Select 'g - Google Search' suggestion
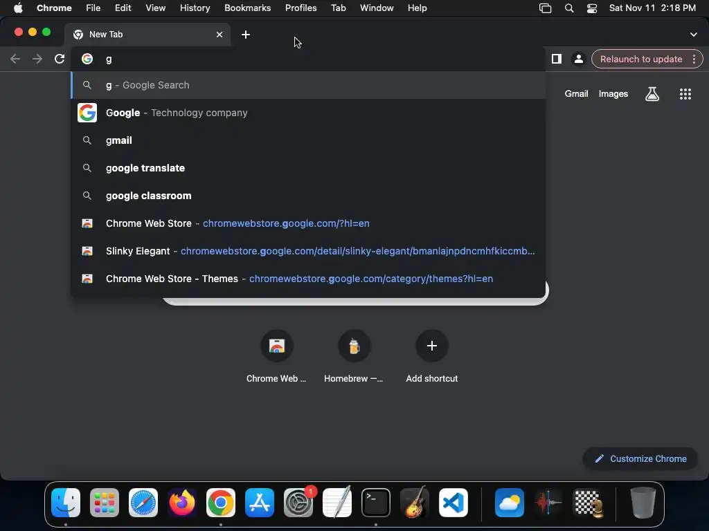 tap(308, 85)
